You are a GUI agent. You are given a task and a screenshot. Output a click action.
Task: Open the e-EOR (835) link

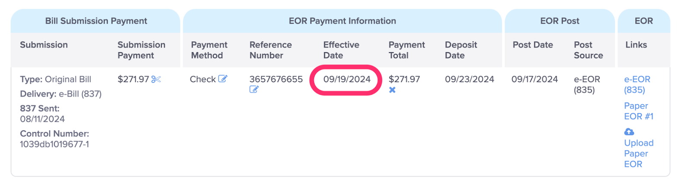pyautogui.click(x=637, y=84)
